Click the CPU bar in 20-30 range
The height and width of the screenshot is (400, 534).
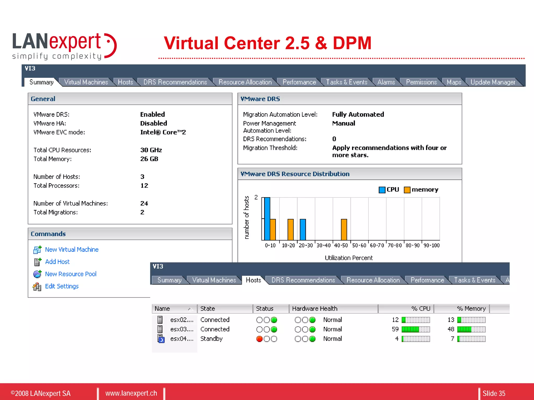(x=303, y=230)
